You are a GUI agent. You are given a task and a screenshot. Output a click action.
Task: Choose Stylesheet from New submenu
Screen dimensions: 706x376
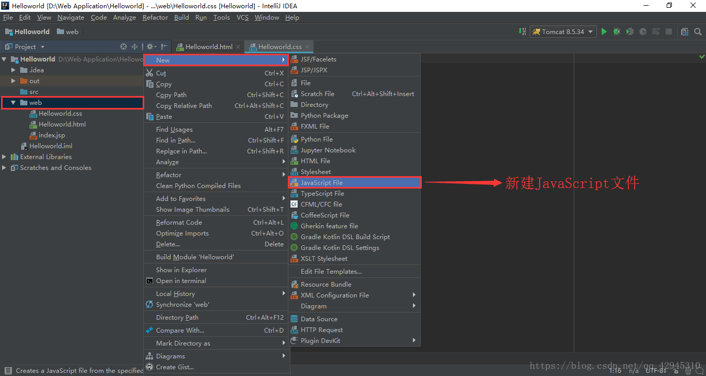(x=354, y=172)
